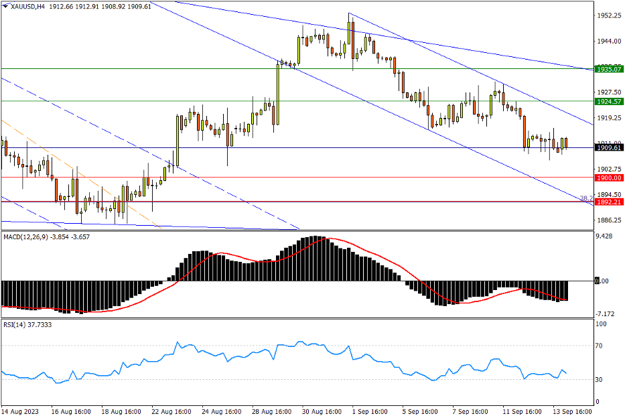627x418 pixels.
Task: Click the 13 Sep 16:00 time label
Action: click(570, 411)
